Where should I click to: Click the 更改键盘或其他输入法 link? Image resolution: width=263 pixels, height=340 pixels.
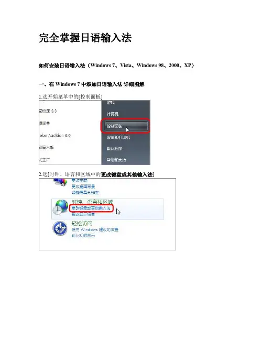pyautogui.click(x=91, y=208)
